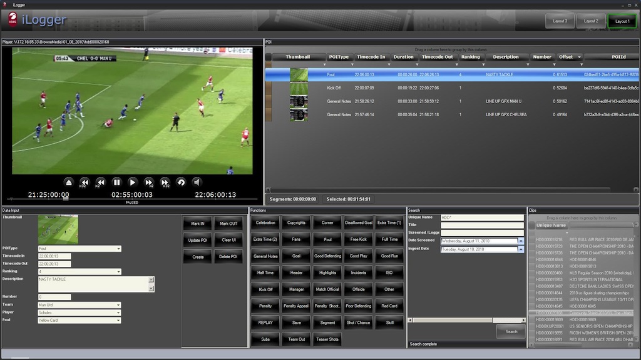Screen dimensions: 641x360
Task: Click the iLogger IBIS logo
Action: (x=13, y=19)
